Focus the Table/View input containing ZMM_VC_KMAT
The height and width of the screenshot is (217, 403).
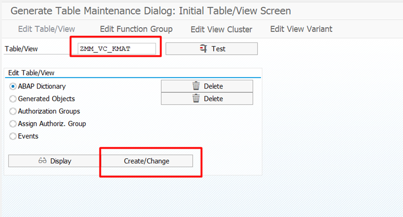tap(116, 49)
